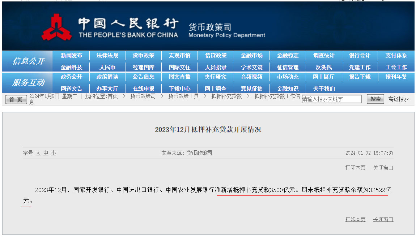Go to 在线申报 page
This screenshot has width=416, height=237.
click(144, 89)
